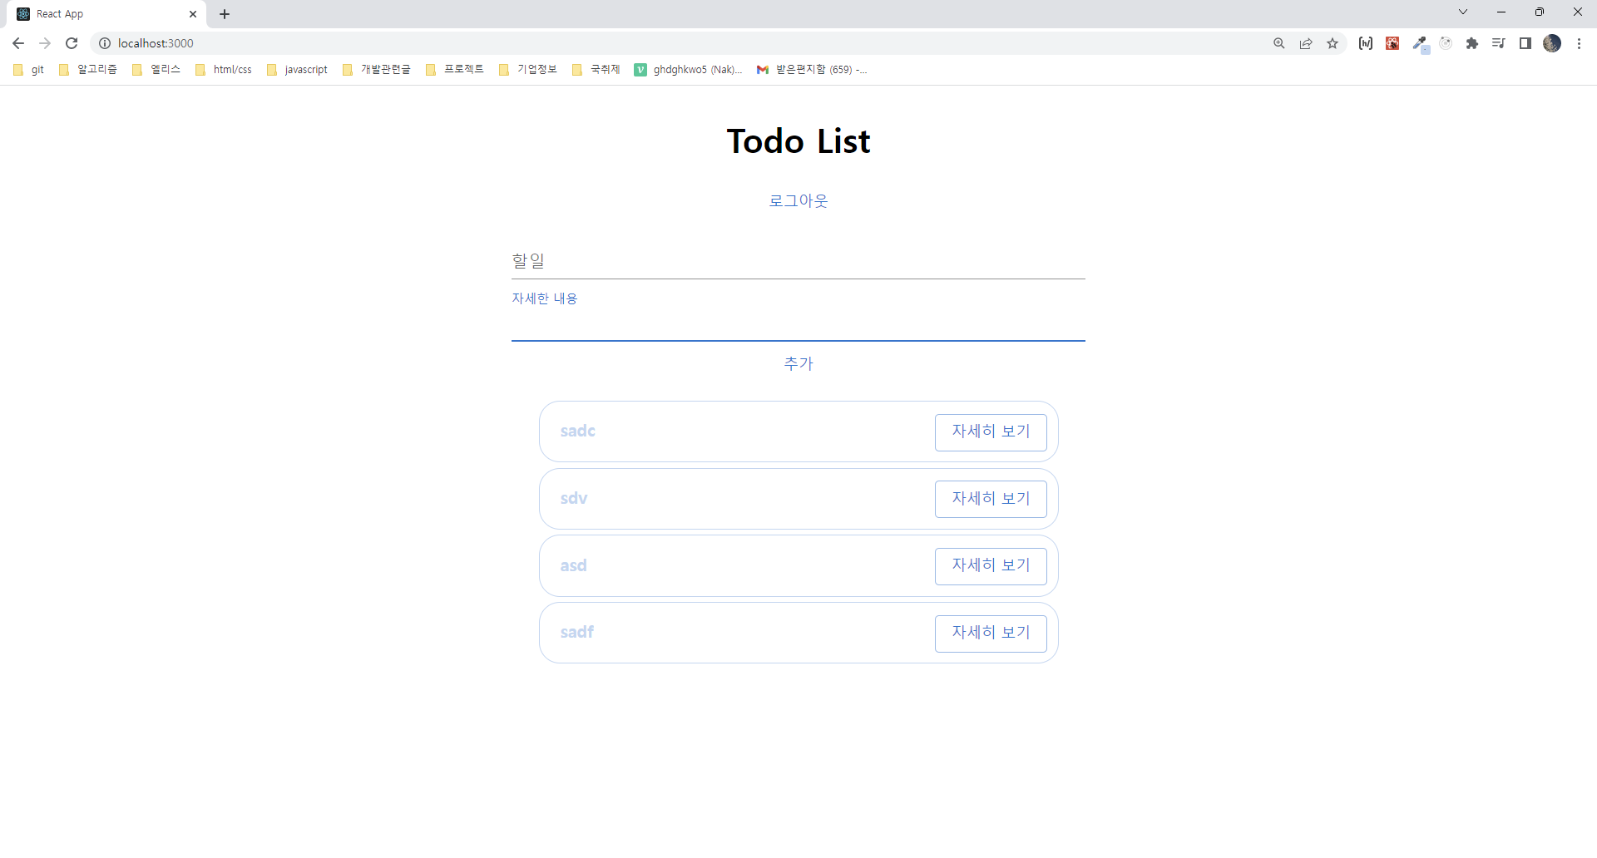Open the tab search chevron
This screenshot has height=858, width=1597.
click(x=1462, y=12)
